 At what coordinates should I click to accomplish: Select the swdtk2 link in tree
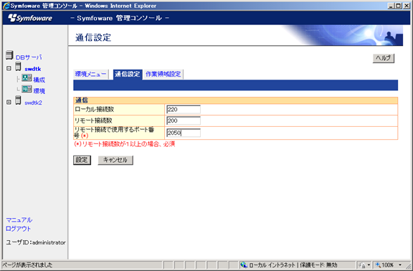pos(33,103)
